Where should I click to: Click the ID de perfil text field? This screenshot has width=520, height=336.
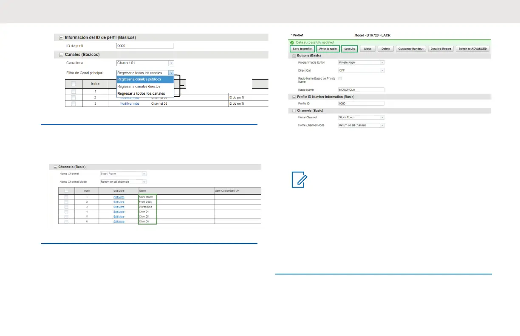point(145,46)
